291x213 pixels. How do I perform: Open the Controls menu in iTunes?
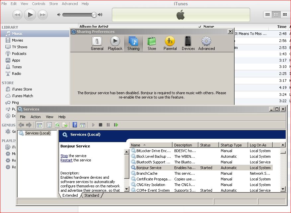(x=38, y=4)
